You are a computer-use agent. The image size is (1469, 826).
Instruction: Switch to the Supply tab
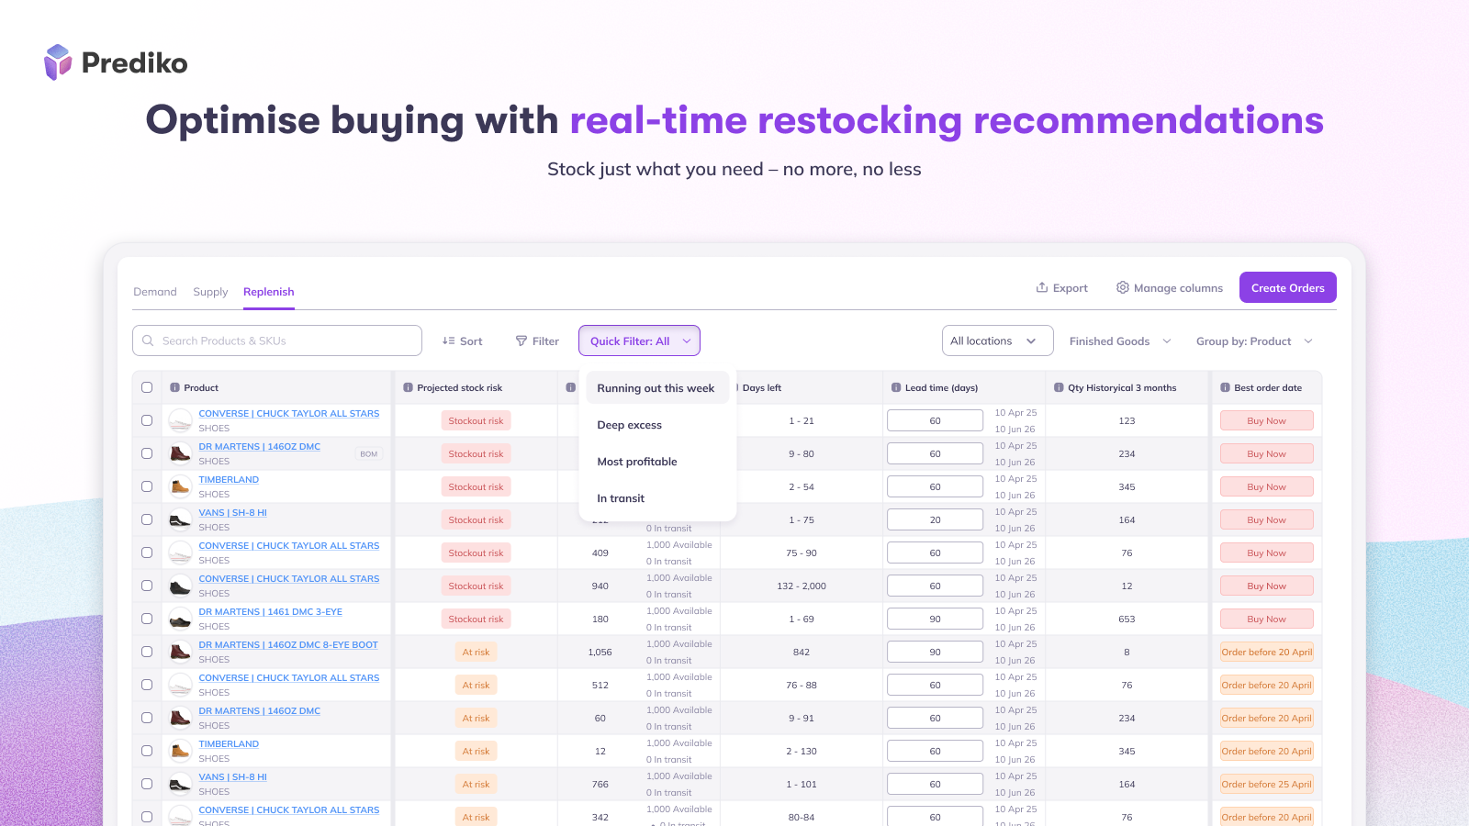tap(210, 292)
